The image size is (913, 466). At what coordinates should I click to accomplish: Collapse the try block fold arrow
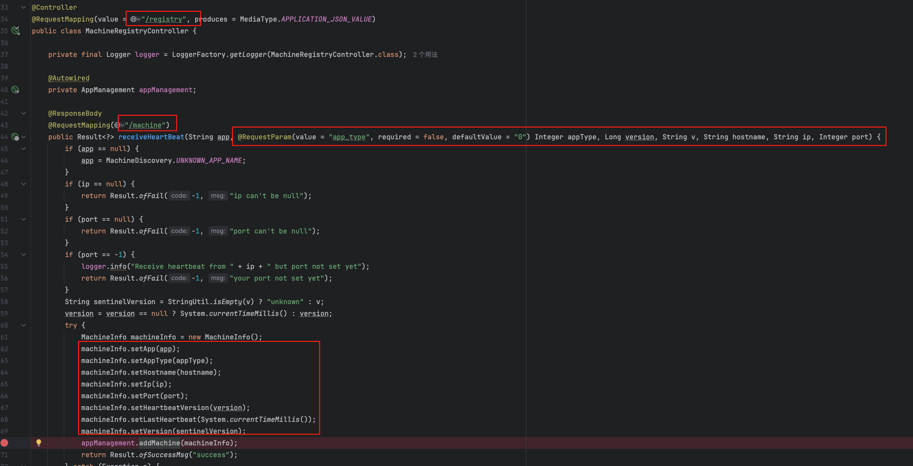coord(24,325)
